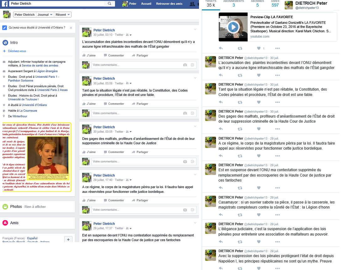Switch to the Abonnements tab on Twitter
This screenshot has width=346, height=270.
pyautogui.click(x=233, y=3)
